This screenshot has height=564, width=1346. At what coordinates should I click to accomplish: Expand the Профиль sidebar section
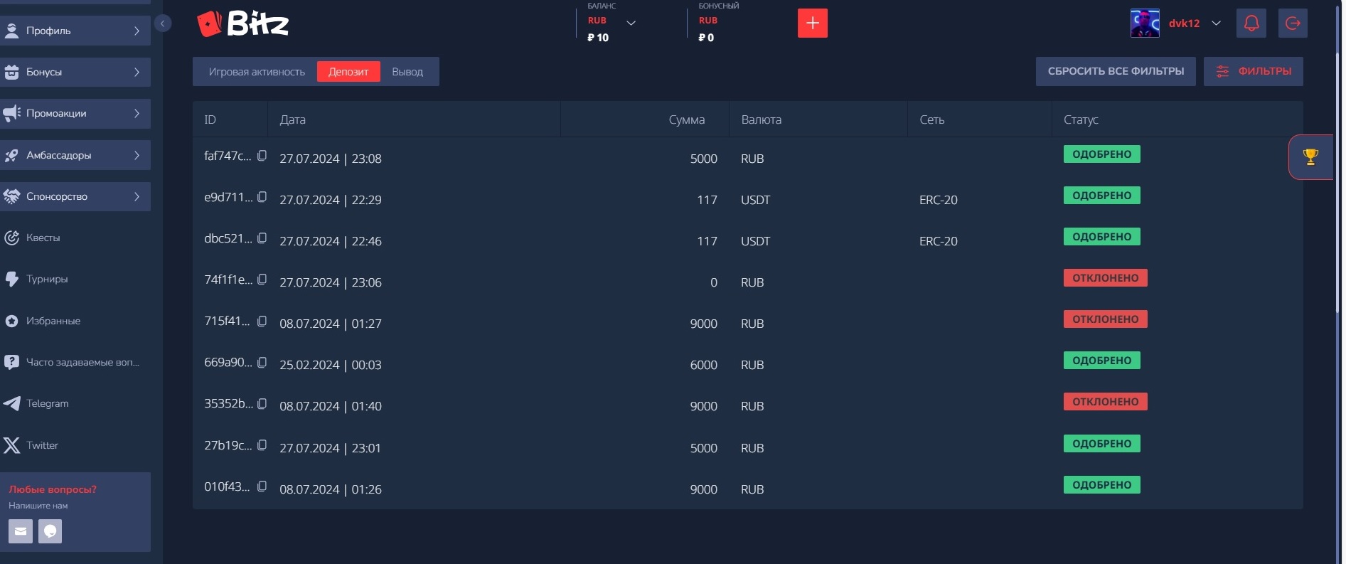pos(75,31)
